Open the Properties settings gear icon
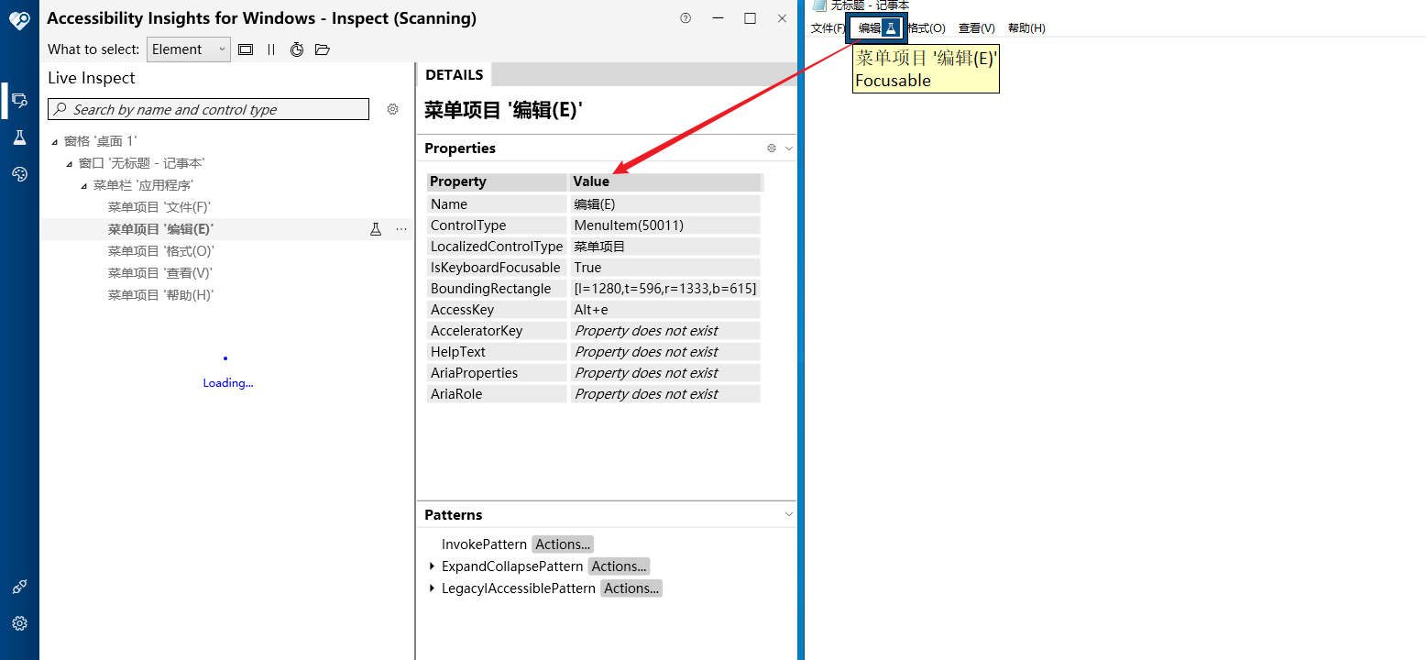 click(771, 148)
